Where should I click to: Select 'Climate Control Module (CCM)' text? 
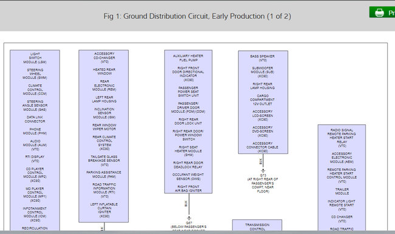pyautogui.click(x=35, y=90)
